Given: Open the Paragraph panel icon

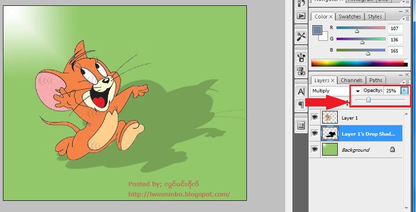Looking at the screenshot, I should click(x=301, y=105).
